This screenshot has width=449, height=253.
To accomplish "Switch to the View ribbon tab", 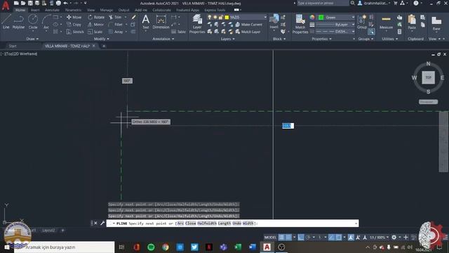I will 91,10.
